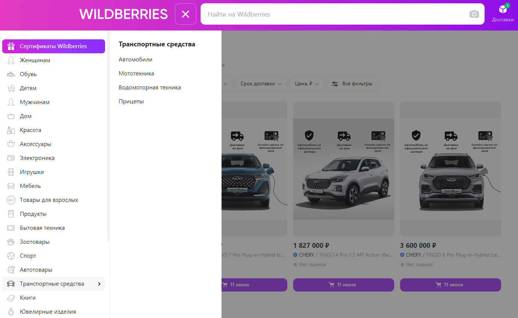Click price 3 600 000 ₽
The image size is (518, 318).
pyautogui.click(x=418, y=246)
